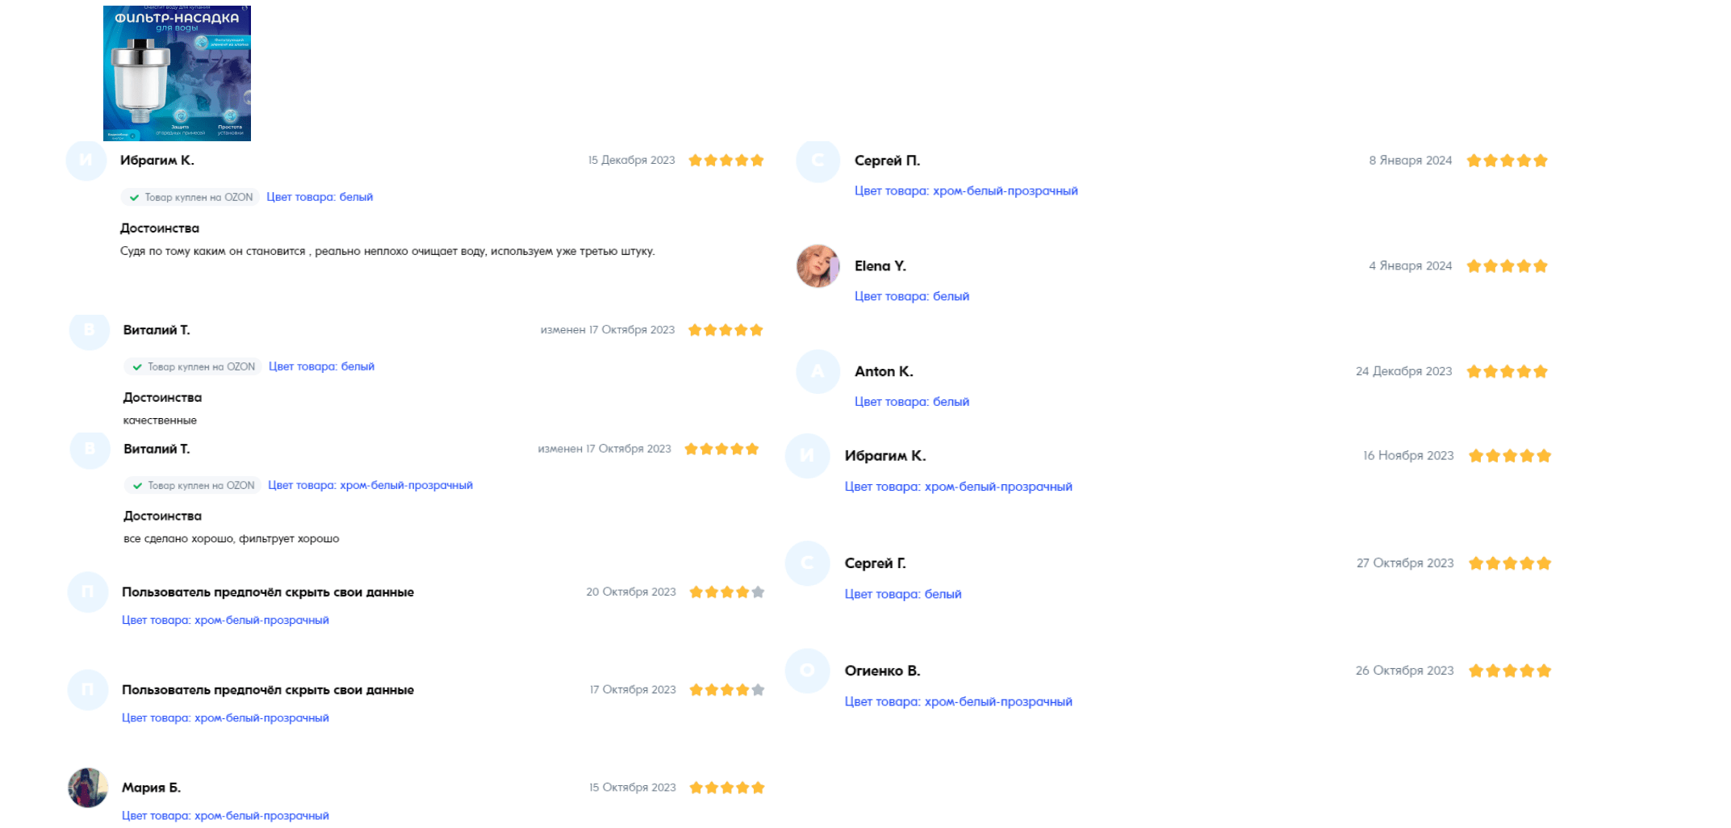Click star rating of 20 Октября 2023 review
1731x828 pixels.
pos(727,592)
